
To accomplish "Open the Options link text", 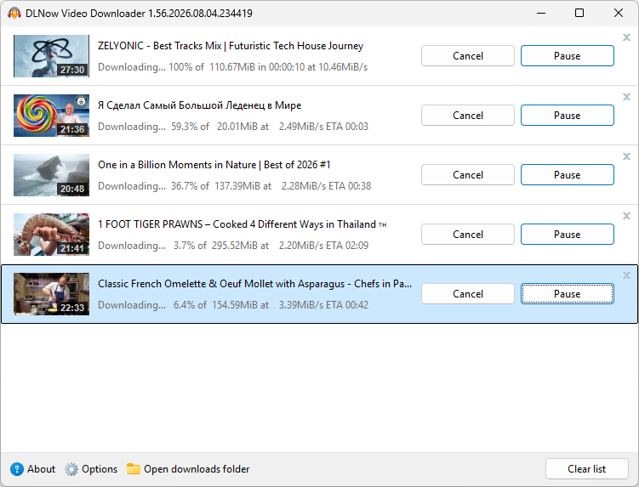I will click(x=100, y=469).
